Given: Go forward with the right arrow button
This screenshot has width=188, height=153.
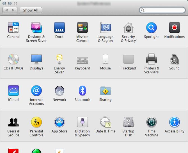Looking at the screenshot, I should tap(14, 10).
